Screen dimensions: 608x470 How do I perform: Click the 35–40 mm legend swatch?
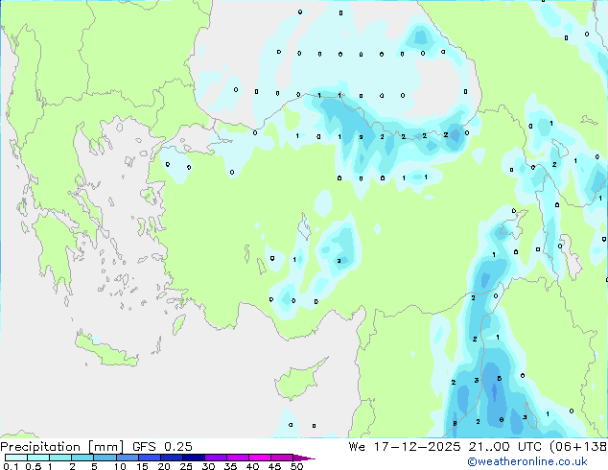[x=237, y=458]
